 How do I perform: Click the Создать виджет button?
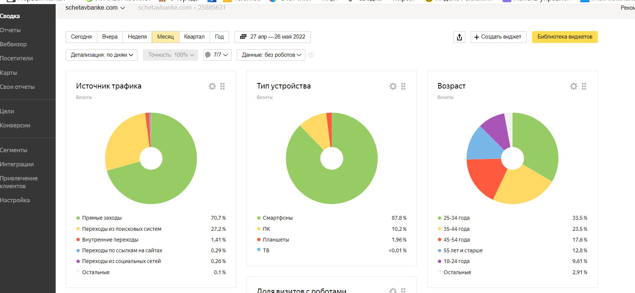[498, 37]
